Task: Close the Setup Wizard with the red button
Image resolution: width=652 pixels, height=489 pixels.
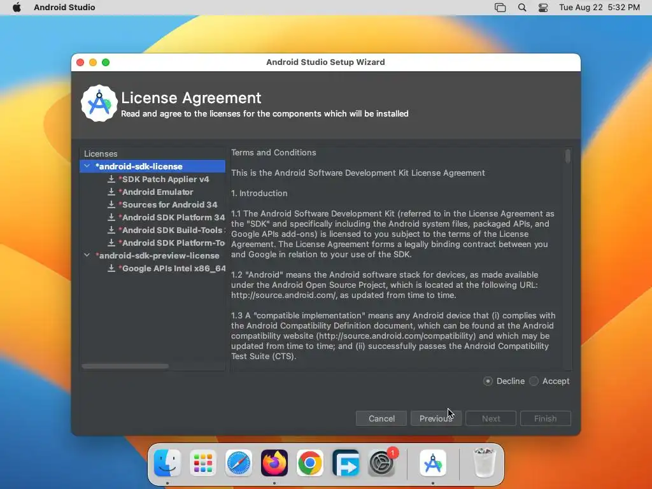Action: 80,62
